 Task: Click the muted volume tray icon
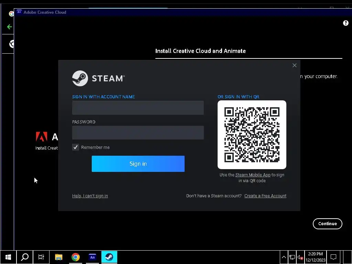coord(300,257)
